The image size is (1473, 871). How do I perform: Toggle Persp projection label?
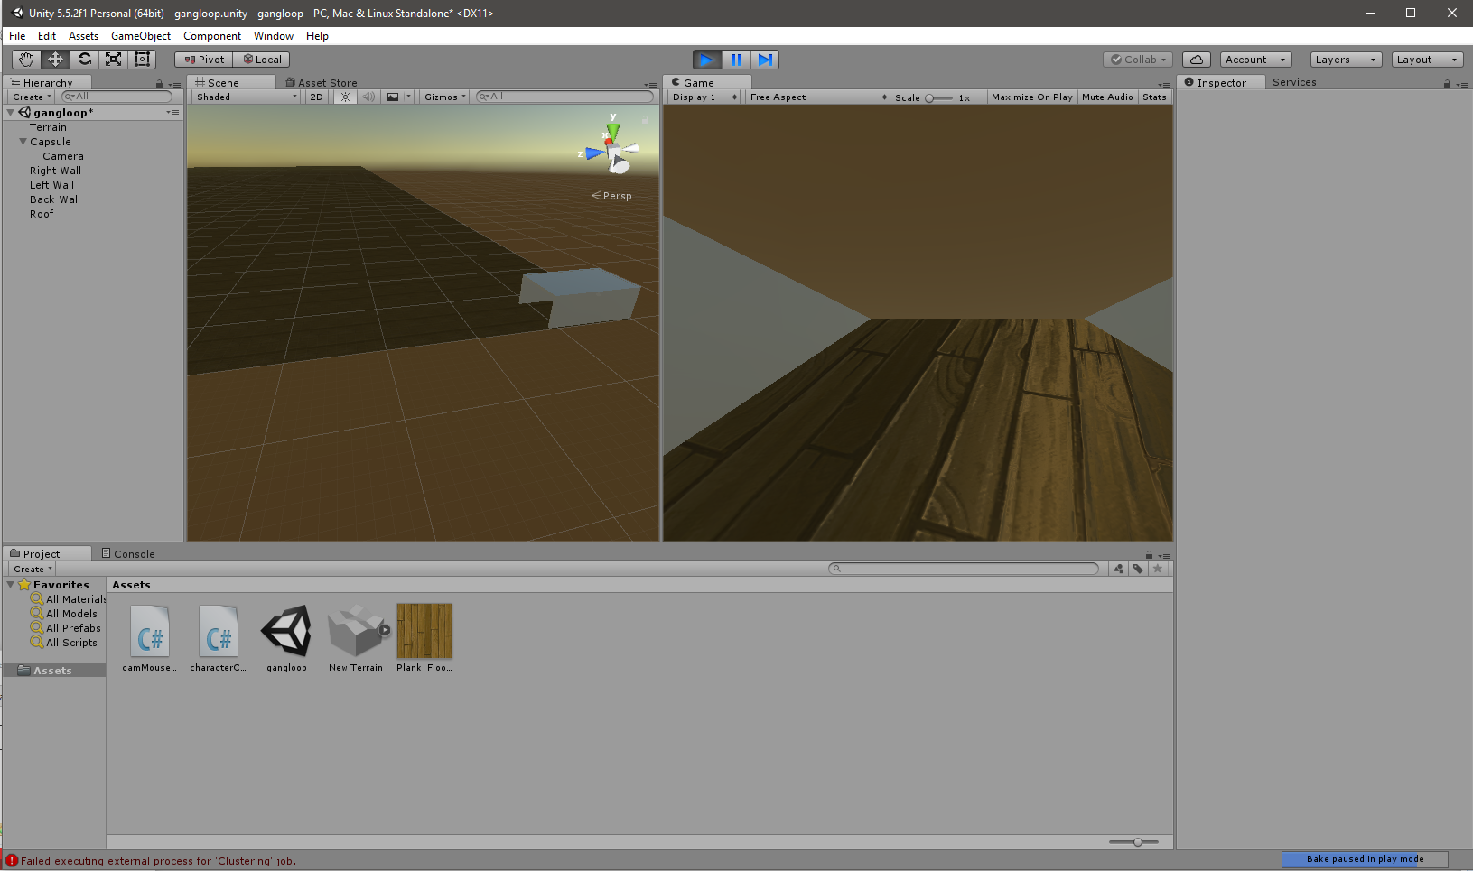click(611, 196)
